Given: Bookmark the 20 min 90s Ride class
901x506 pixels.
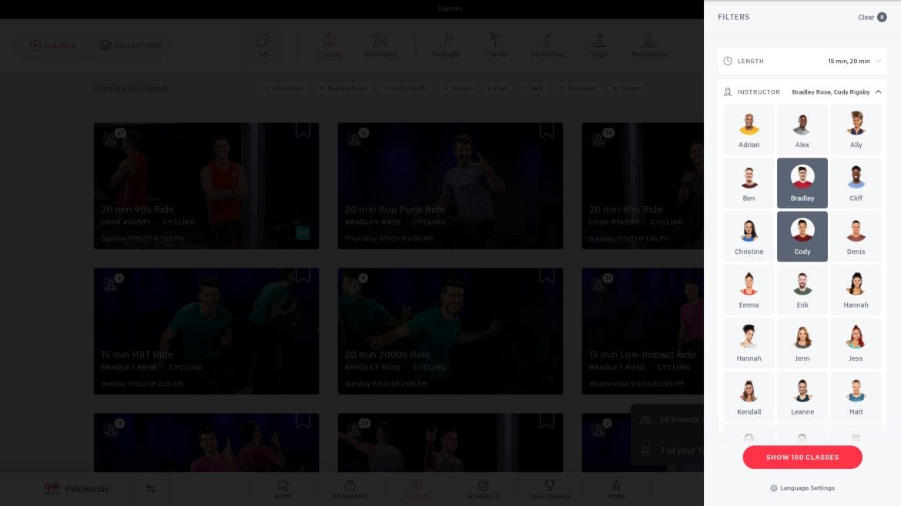Looking at the screenshot, I should [303, 130].
